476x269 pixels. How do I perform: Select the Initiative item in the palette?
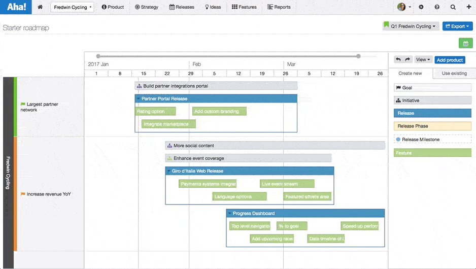[x=432, y=100]
